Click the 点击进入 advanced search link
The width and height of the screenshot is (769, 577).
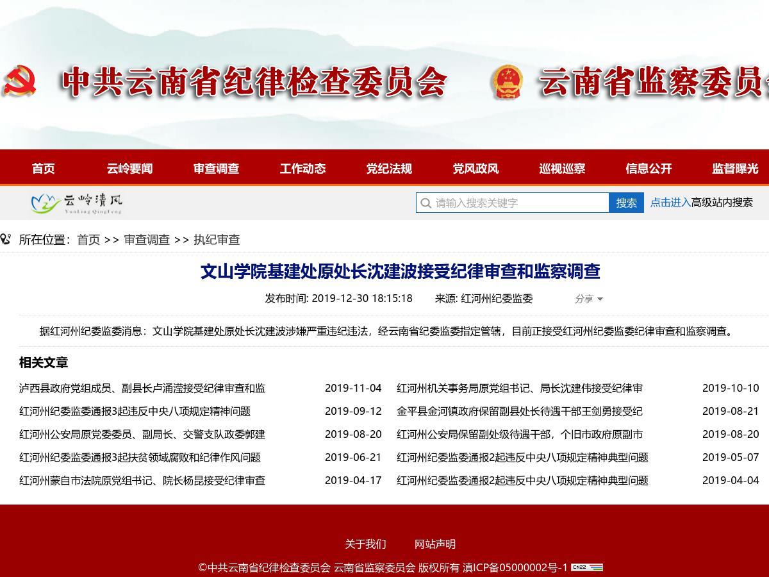pos(670,203)
